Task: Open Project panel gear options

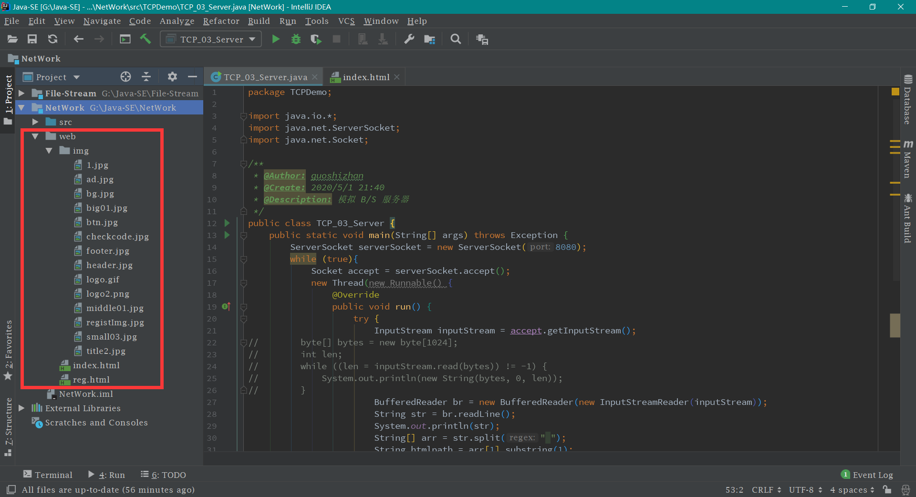Action: 172,77
